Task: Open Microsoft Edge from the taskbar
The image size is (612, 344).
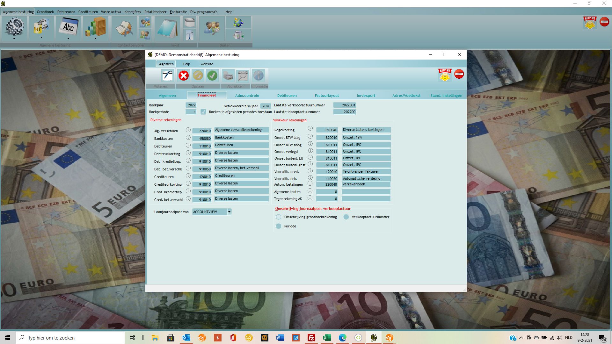Action: [x=342, y=338]
